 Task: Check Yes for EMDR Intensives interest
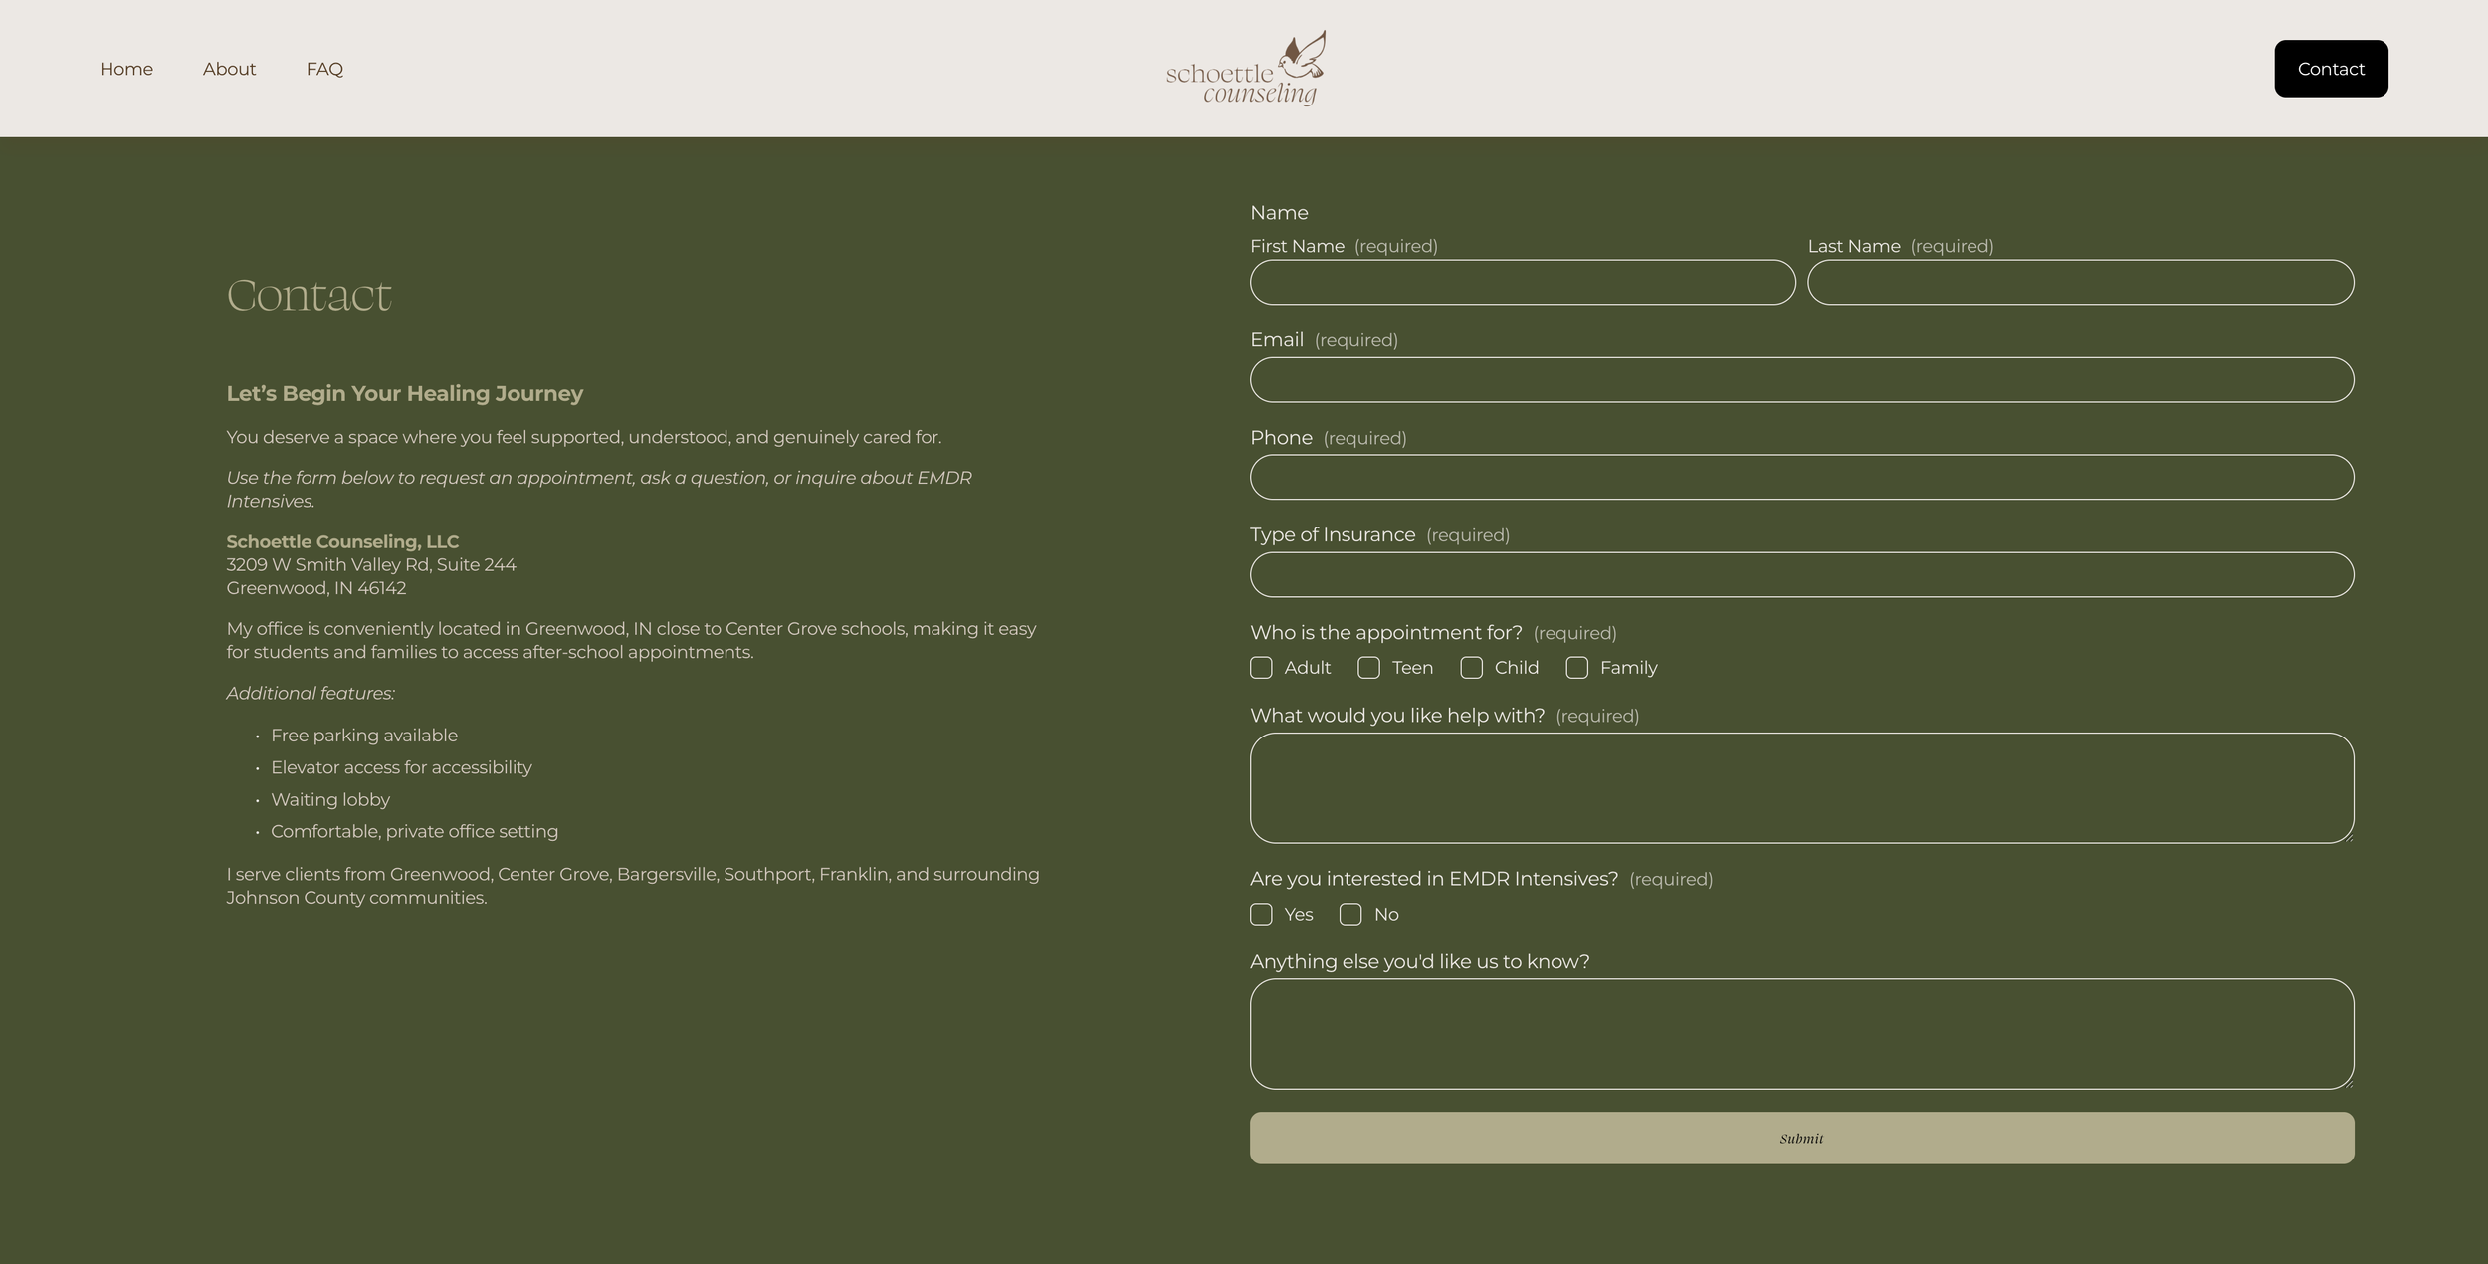[x=1261, y=914]
